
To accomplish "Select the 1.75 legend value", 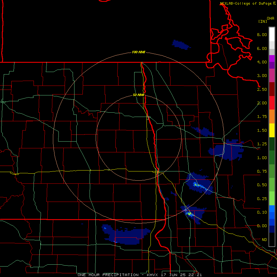I will pyautogui.click(x=262, y=117).
